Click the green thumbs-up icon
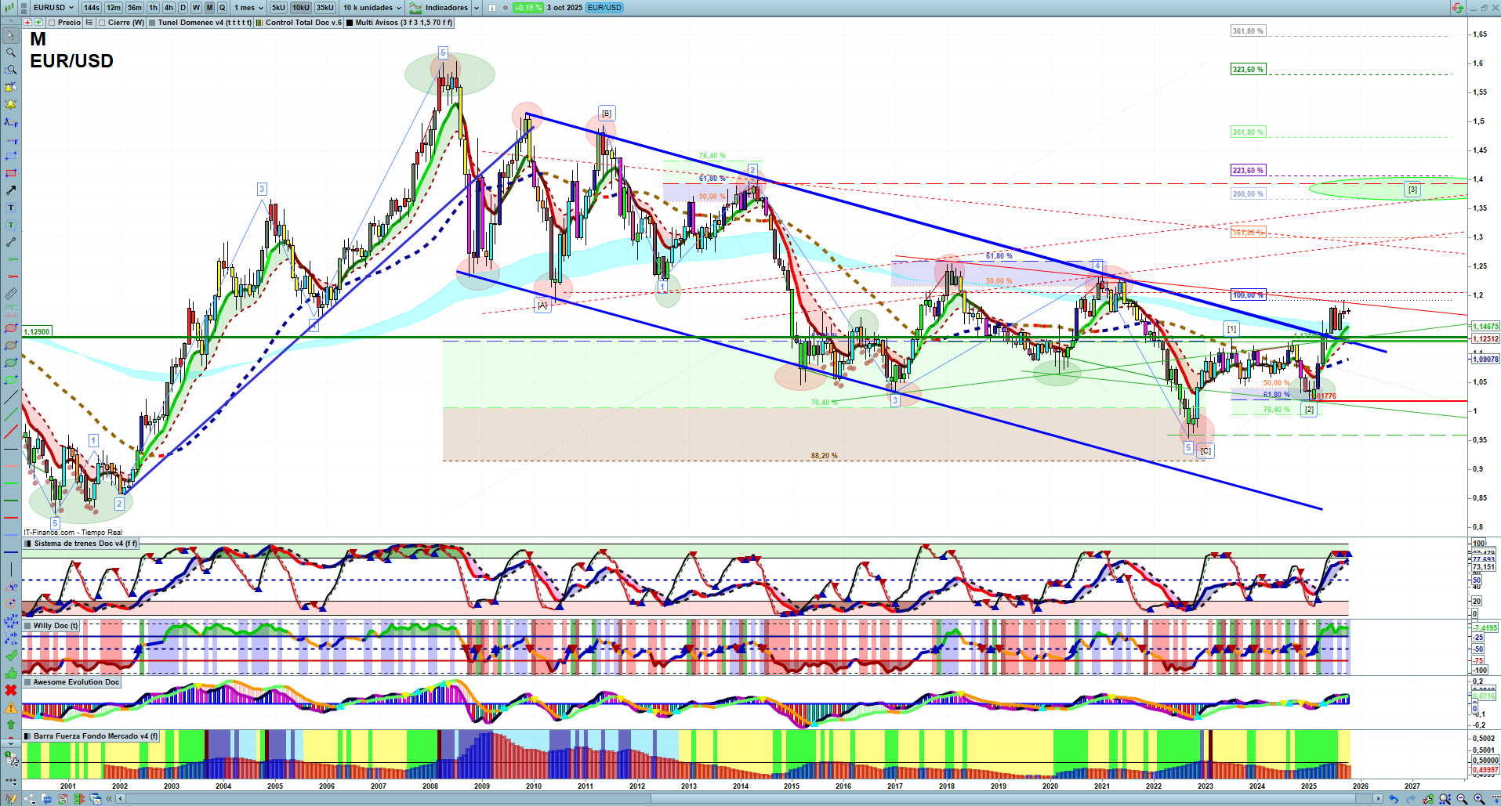Screen dimensions: 1501x806 tap(11, 673)
